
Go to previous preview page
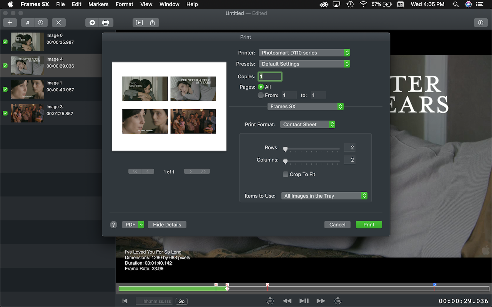[148, 172]
